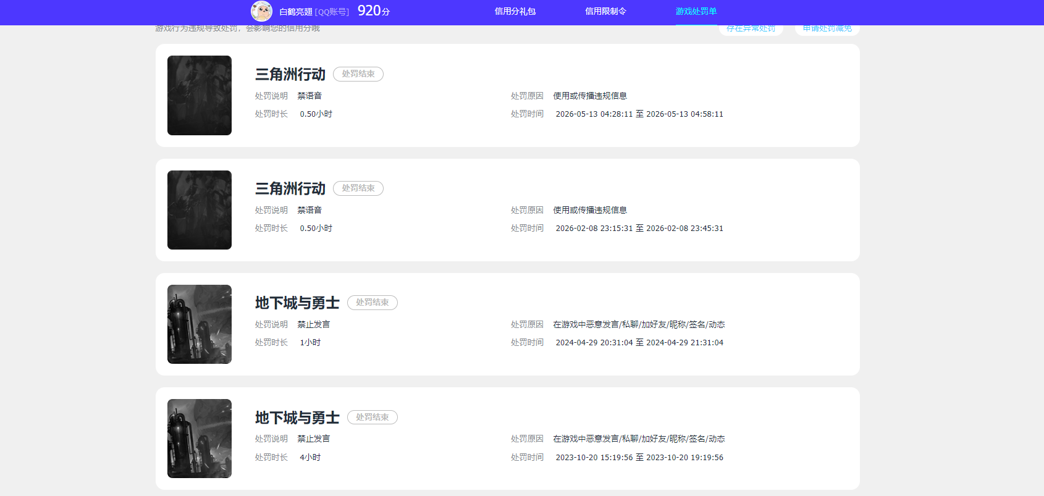Screen dimensions: 1044x496
Task: Click thumbnail of 2026-05-13 三角洲行动 record
Action: pos(200,95)
